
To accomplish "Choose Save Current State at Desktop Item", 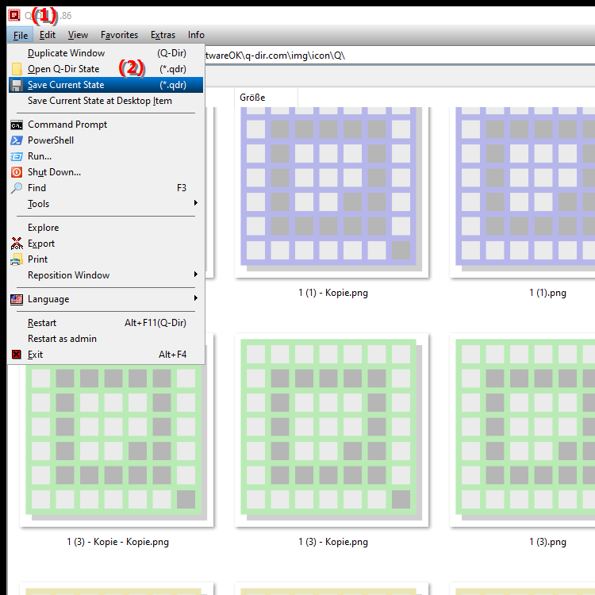I will 99,101.
